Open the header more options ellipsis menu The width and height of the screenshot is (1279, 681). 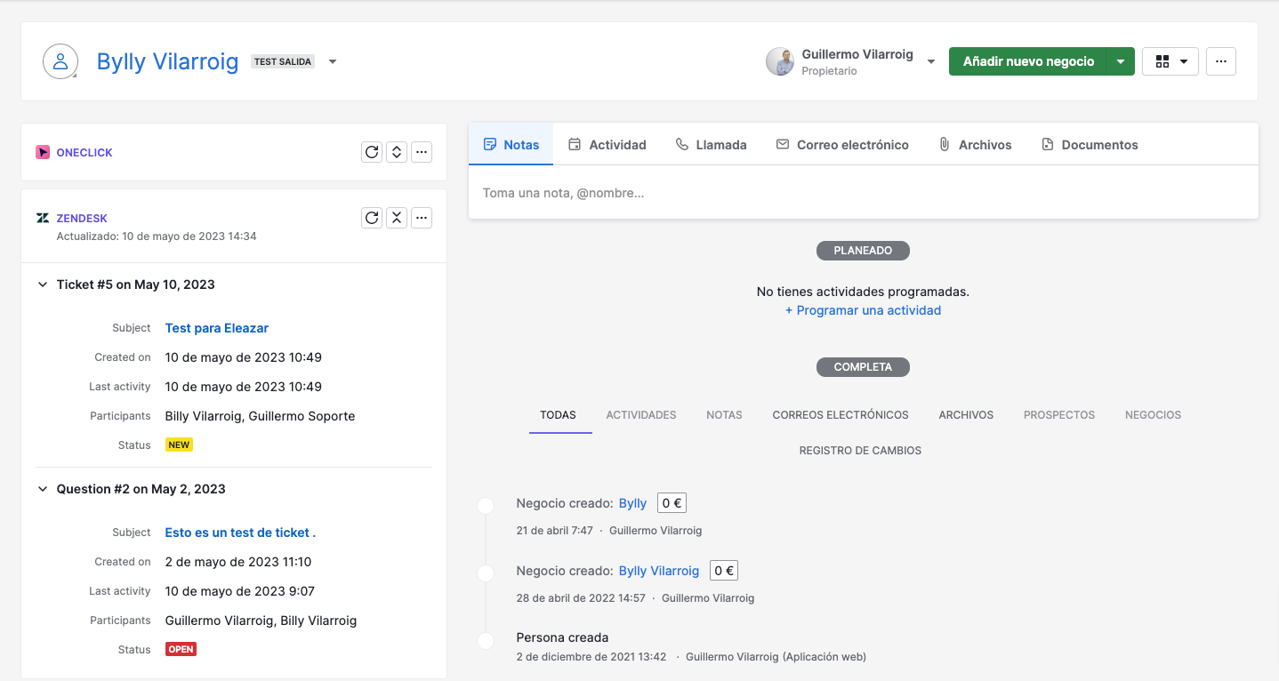tap(1221, 61)
